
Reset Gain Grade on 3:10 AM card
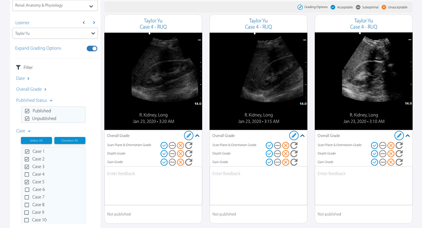coord(400,162)
